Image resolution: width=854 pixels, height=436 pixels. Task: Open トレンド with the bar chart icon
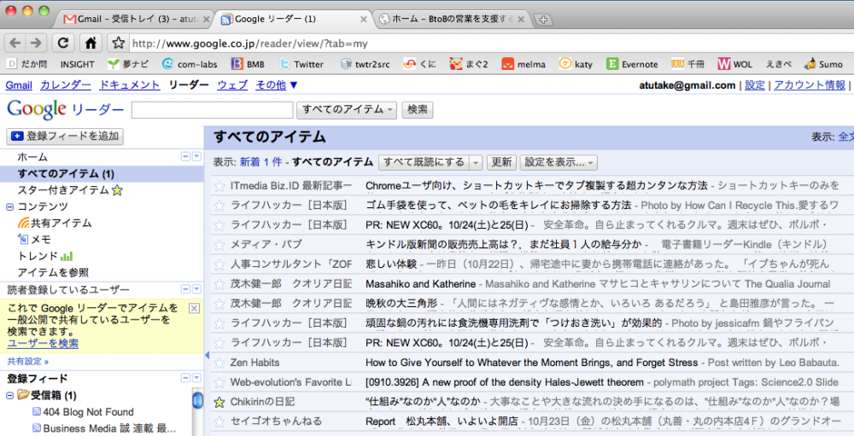44,256
